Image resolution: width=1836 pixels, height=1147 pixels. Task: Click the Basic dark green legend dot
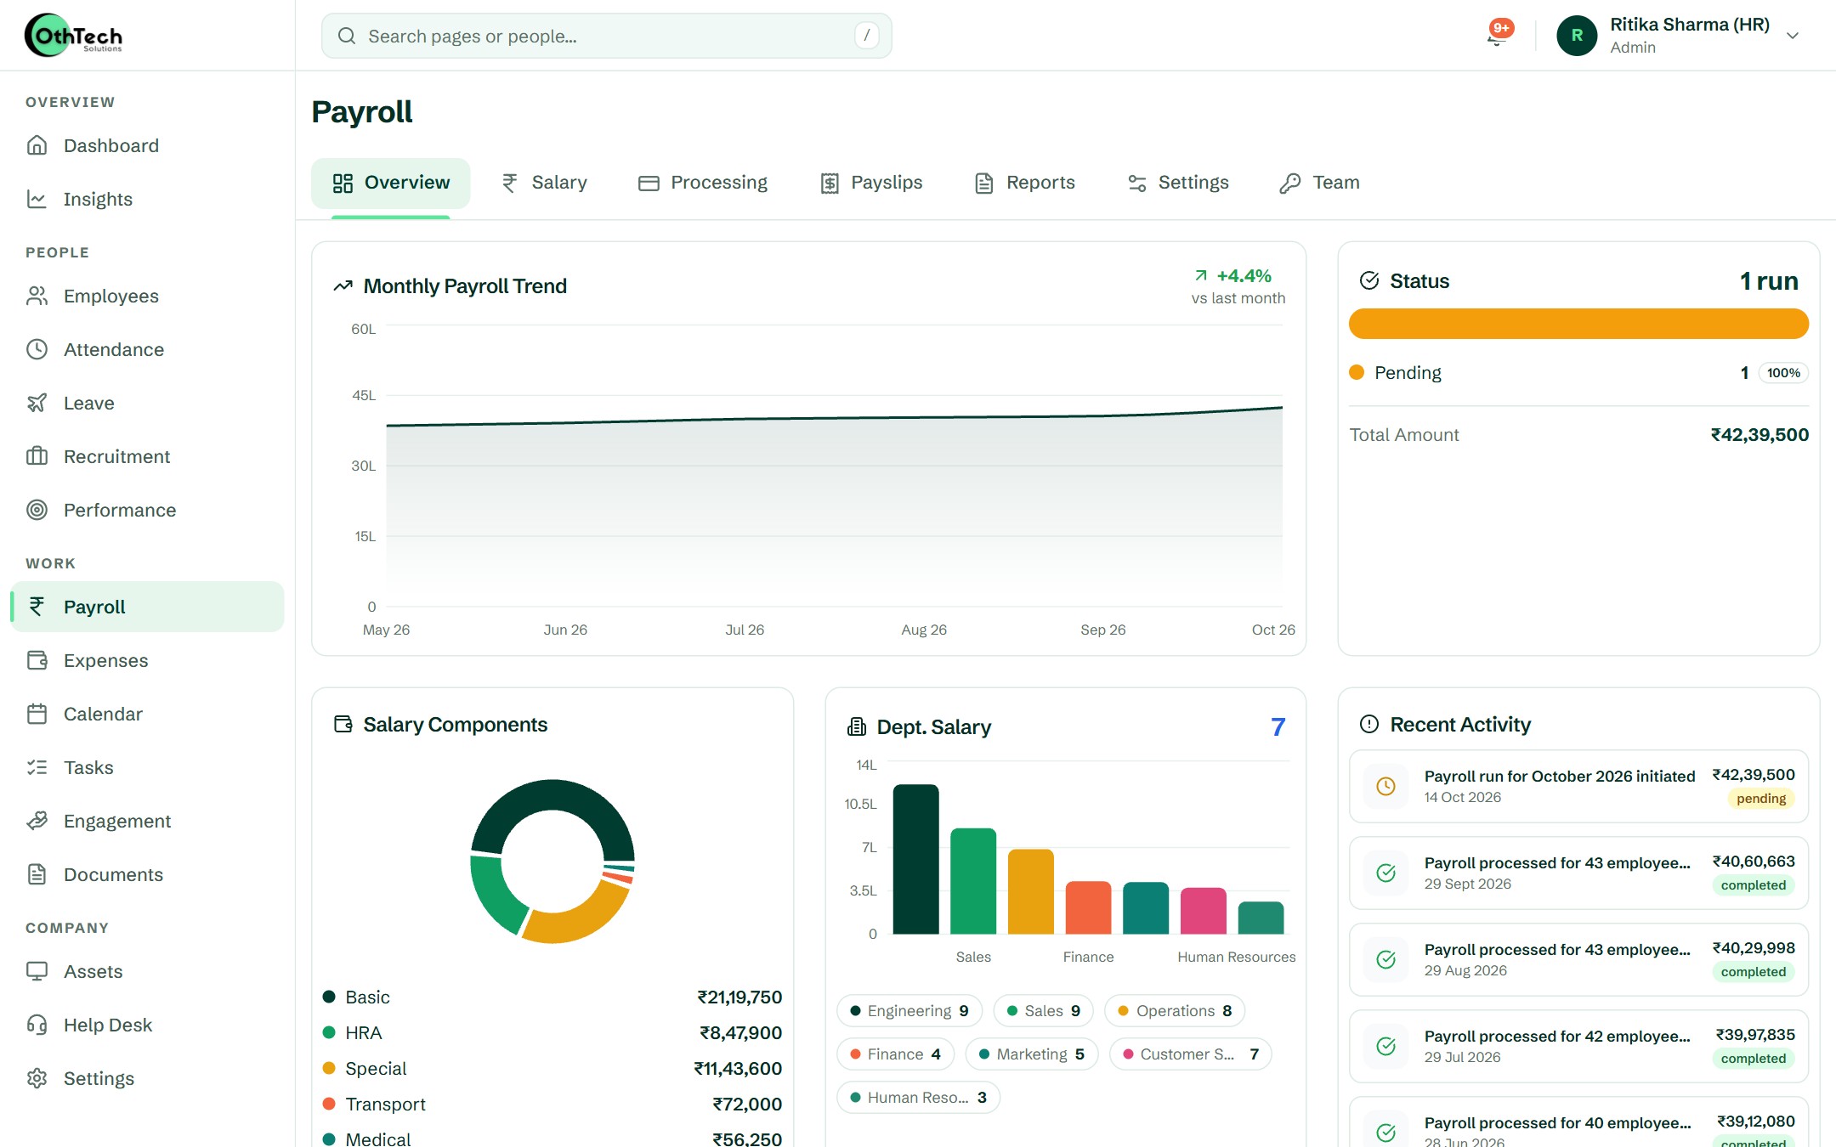(x=329, y=997)
